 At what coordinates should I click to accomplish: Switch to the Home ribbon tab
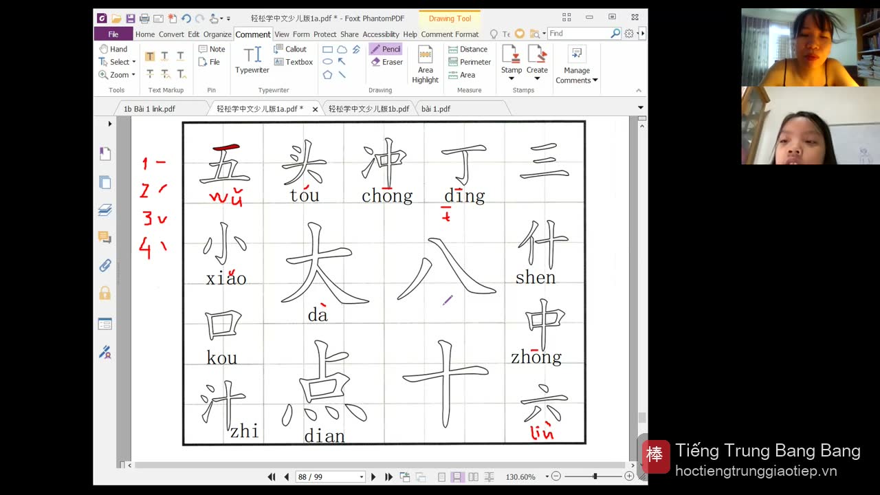145,34
